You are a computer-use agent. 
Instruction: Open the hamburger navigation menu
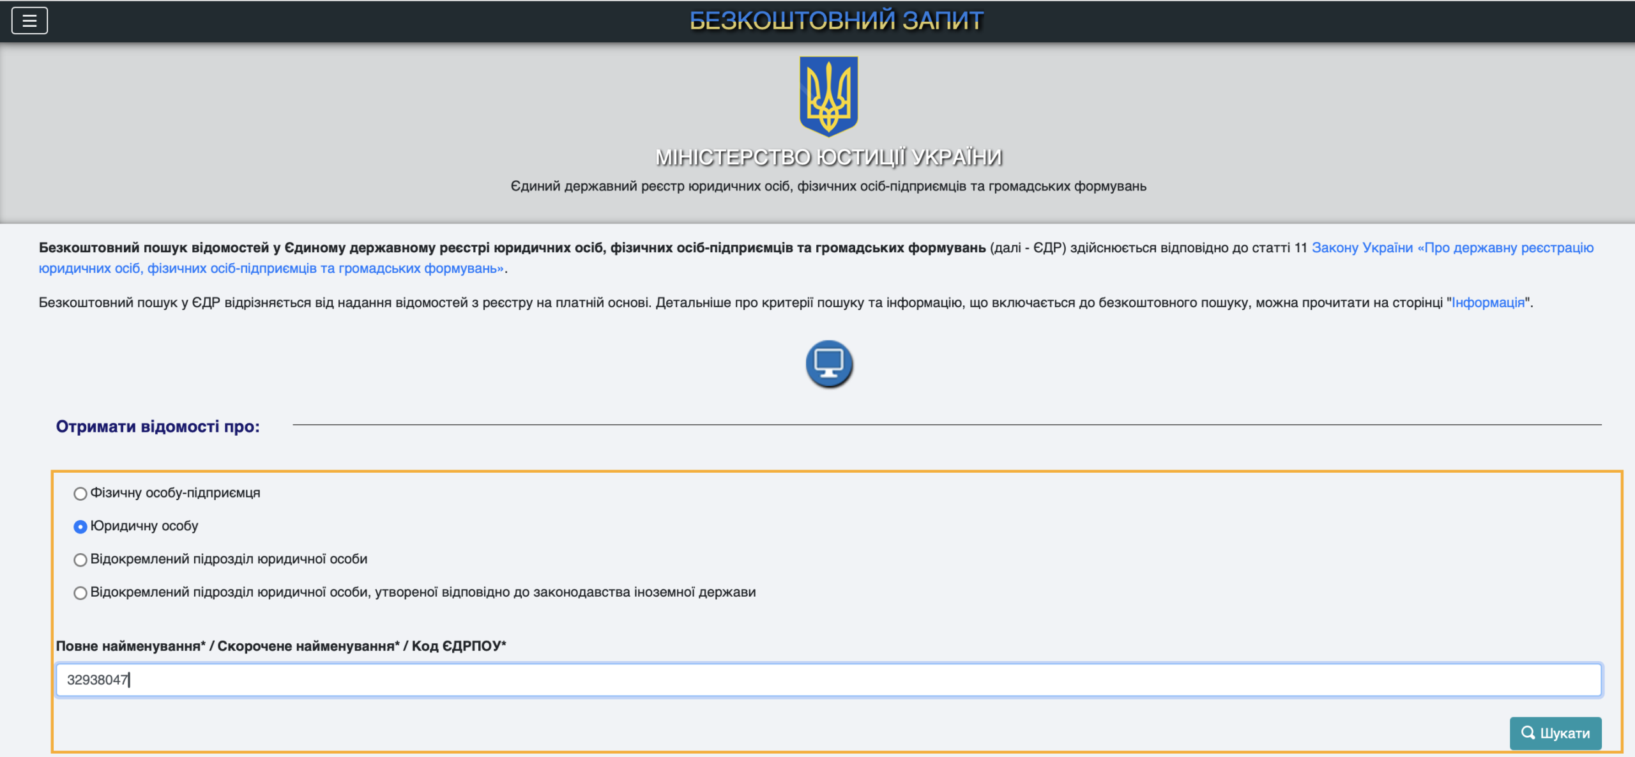point(29,20)
